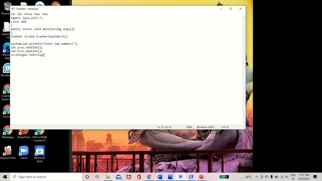
Task: Open the Photos app on the taskbar
Action: pyautogui.click(x=170, y=176)
